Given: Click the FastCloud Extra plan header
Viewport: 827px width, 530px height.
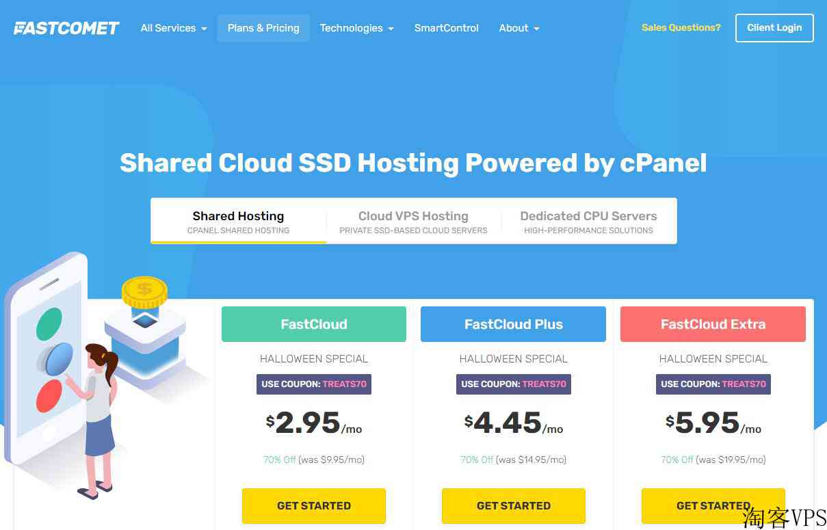Looking at the screenshot, I should [713, 324].
